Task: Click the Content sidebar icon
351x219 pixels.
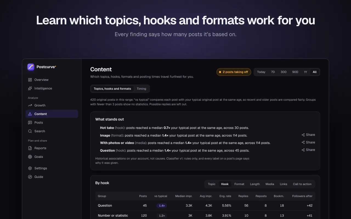Action: [x=30, y=114]
